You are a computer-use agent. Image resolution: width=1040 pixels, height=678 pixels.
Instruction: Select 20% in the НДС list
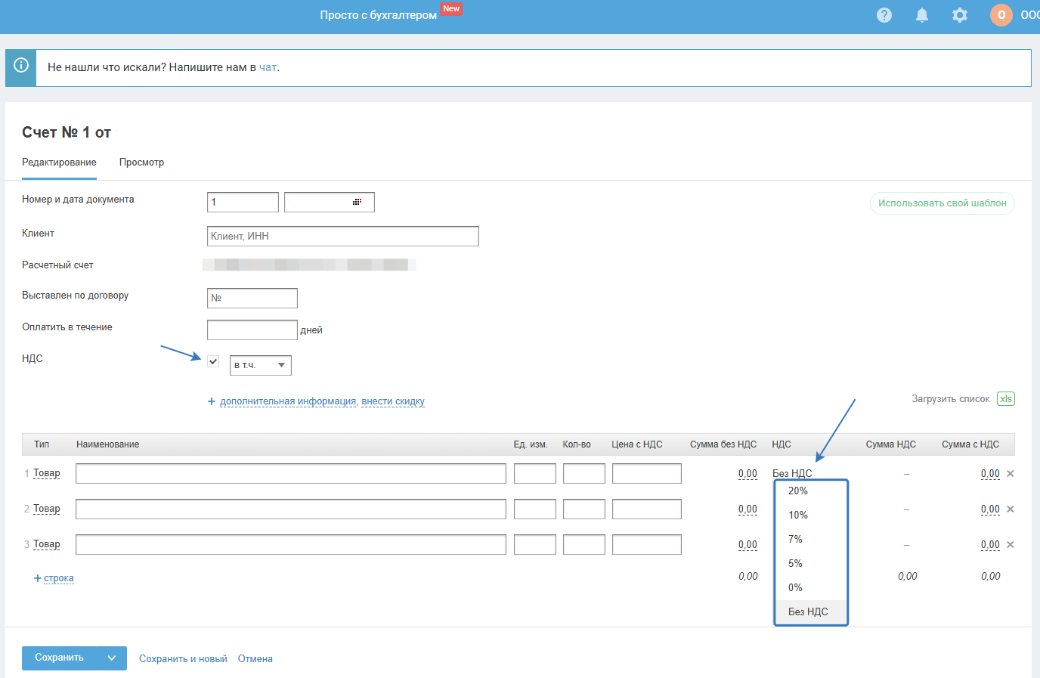tap(798, 491)
